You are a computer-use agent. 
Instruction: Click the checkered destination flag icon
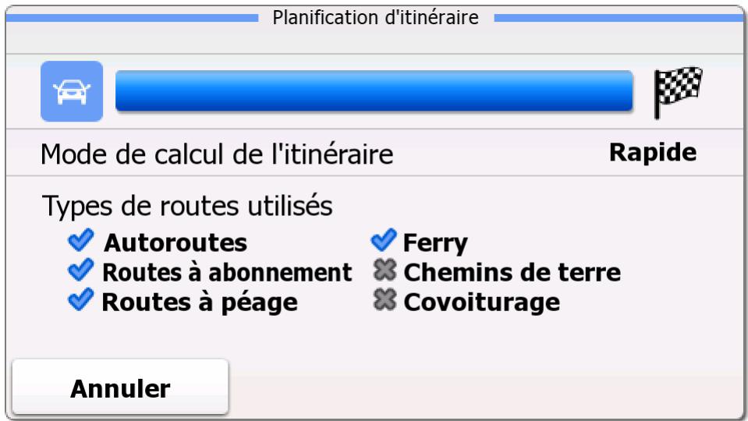coord(677,91)
